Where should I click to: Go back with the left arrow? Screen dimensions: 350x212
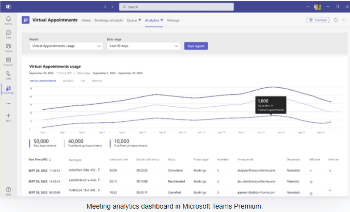click(105, 7)
